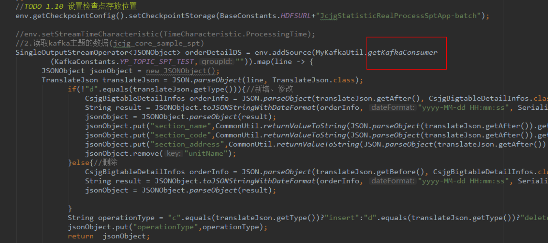Click the commented setStreamTimeCharacteristic line
The width and height of the screenshot is (548, 243).
165,34
